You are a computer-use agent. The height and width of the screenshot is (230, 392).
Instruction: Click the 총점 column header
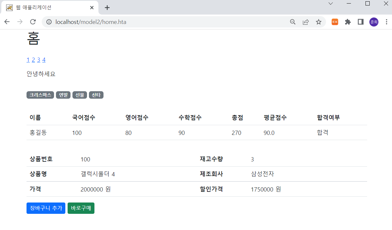[237, 118]
